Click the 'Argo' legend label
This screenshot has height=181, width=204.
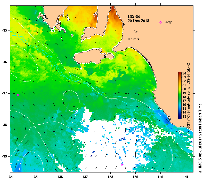point(169,22)
